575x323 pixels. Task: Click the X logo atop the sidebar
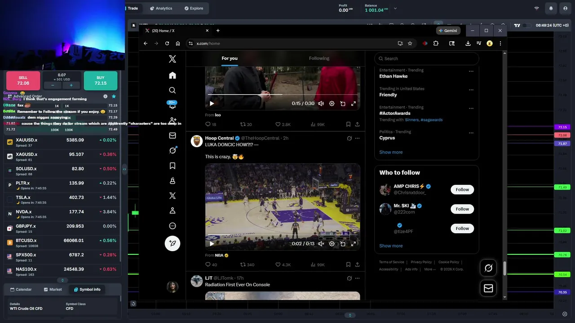(172, 59)
